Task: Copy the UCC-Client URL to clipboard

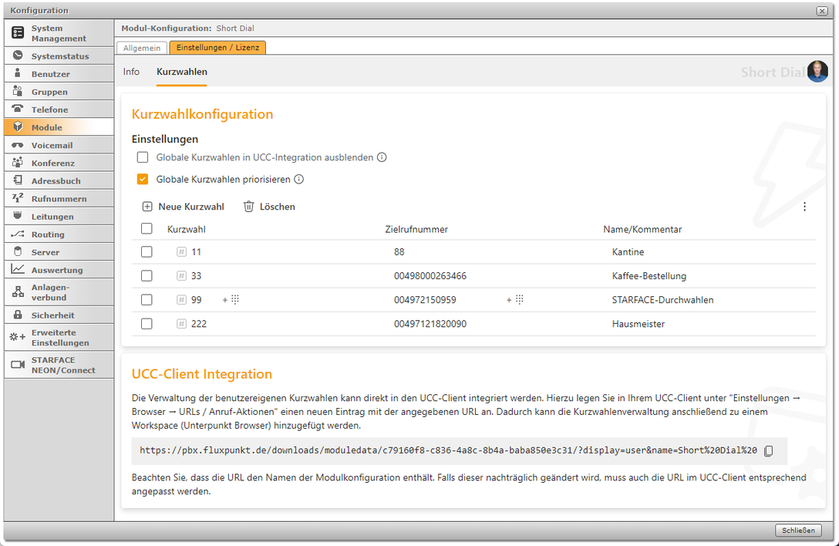Action: (x=768, y=450)
